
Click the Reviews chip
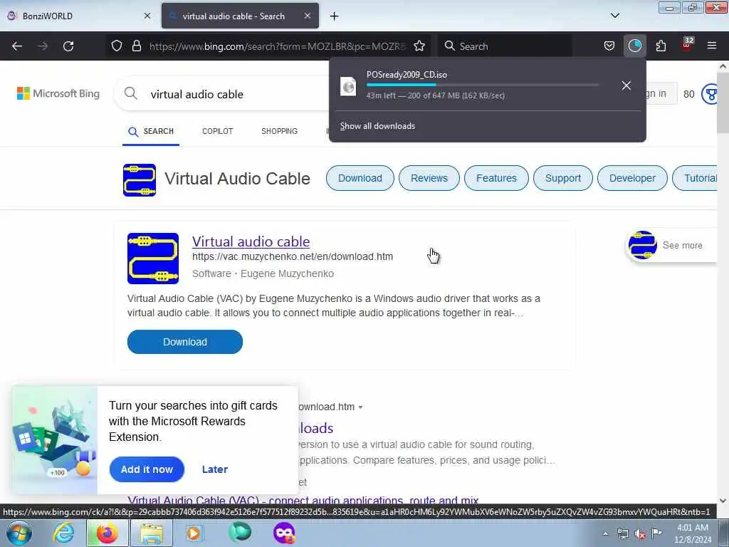(x=429, y=178)
